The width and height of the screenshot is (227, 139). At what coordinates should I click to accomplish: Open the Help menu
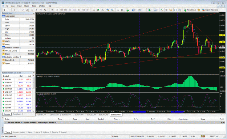pos(49,6)
